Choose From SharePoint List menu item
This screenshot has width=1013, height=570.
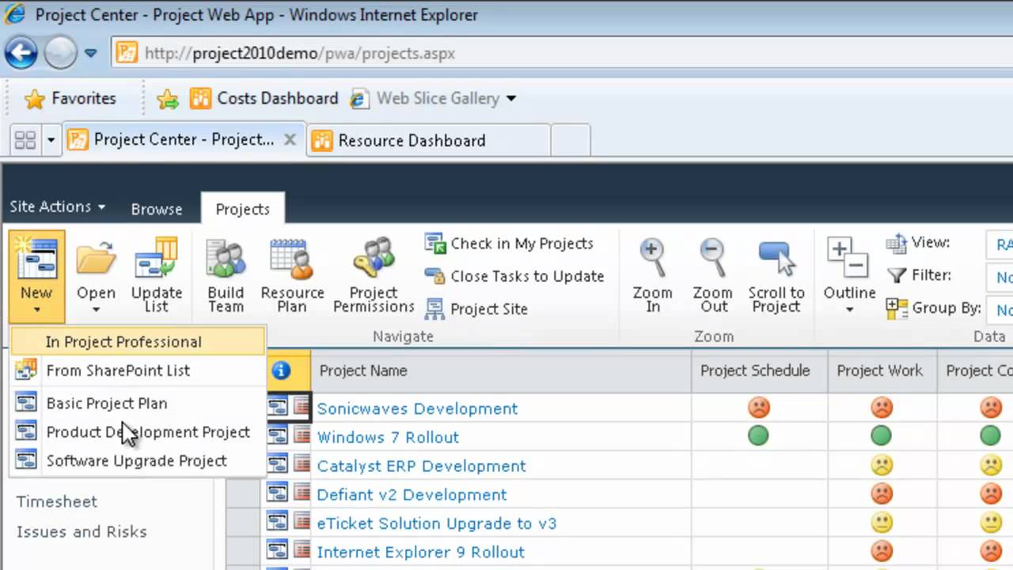[x=138, y=370]
